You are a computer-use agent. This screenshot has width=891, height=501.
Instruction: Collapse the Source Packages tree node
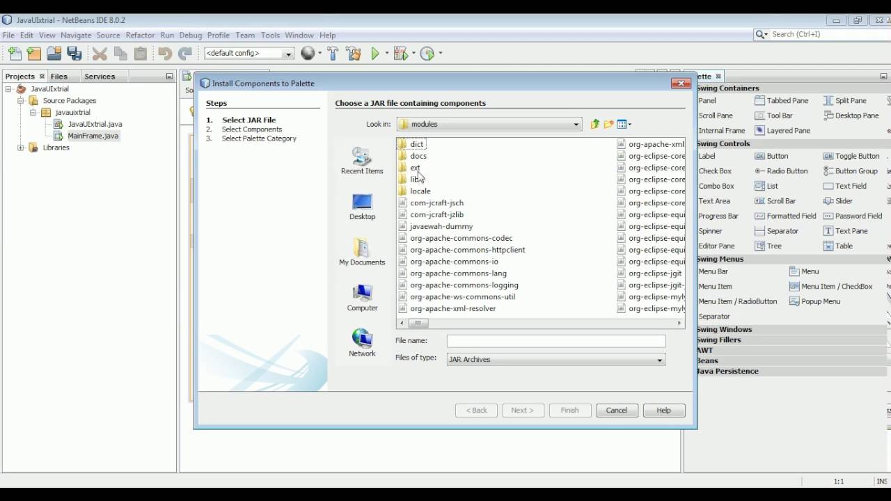(x=21, y=101)
